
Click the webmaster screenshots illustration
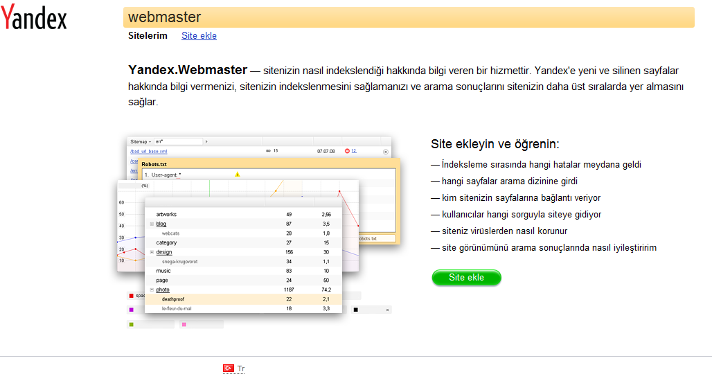258,231
